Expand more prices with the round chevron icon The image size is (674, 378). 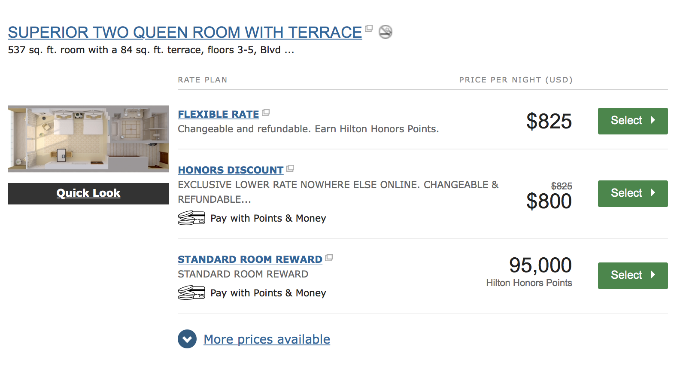pos(187,339)
